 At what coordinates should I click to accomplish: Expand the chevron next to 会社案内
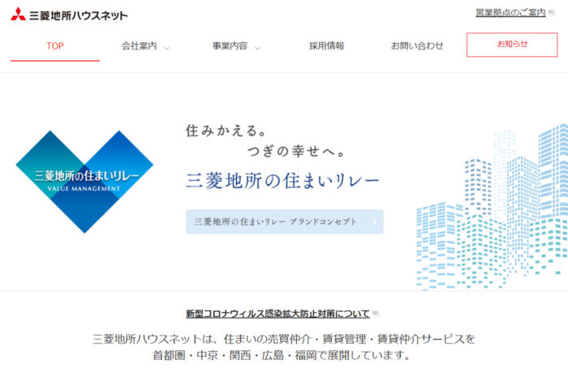click(x=166, y=48)
